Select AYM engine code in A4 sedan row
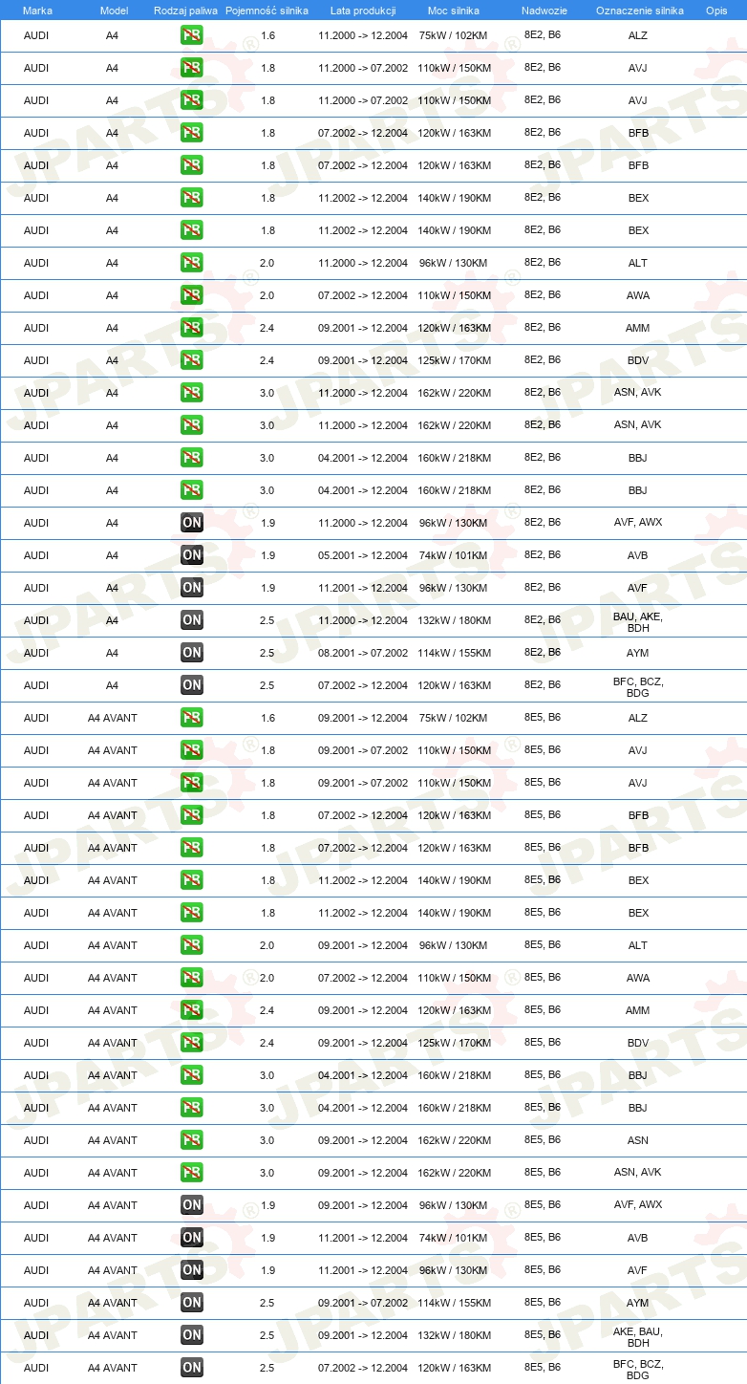Image resolution: width=747 pixels, height=1384 pixels. (638, 653)
